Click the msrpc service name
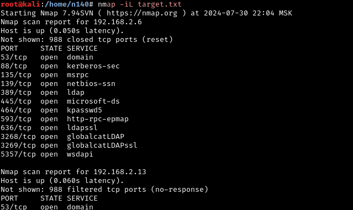Viewport: 353px width, 210px height. 78,76
